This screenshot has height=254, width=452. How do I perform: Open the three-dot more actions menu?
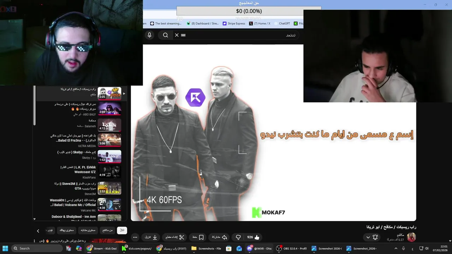point(135,237)
